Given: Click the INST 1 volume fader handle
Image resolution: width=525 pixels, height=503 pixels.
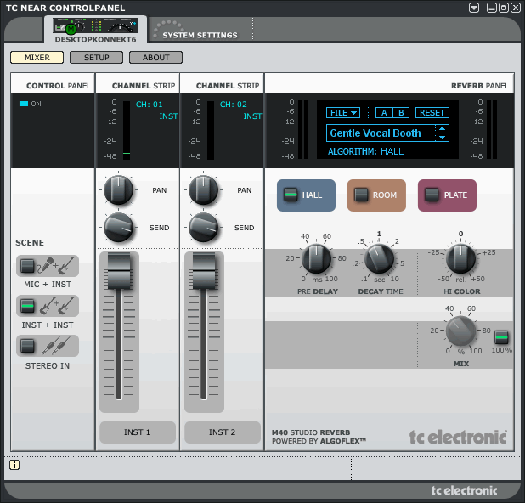Looking at the screenshot, I should [x=119, y=271].
